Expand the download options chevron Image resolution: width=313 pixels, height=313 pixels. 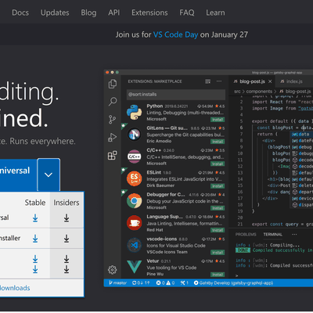49,174
